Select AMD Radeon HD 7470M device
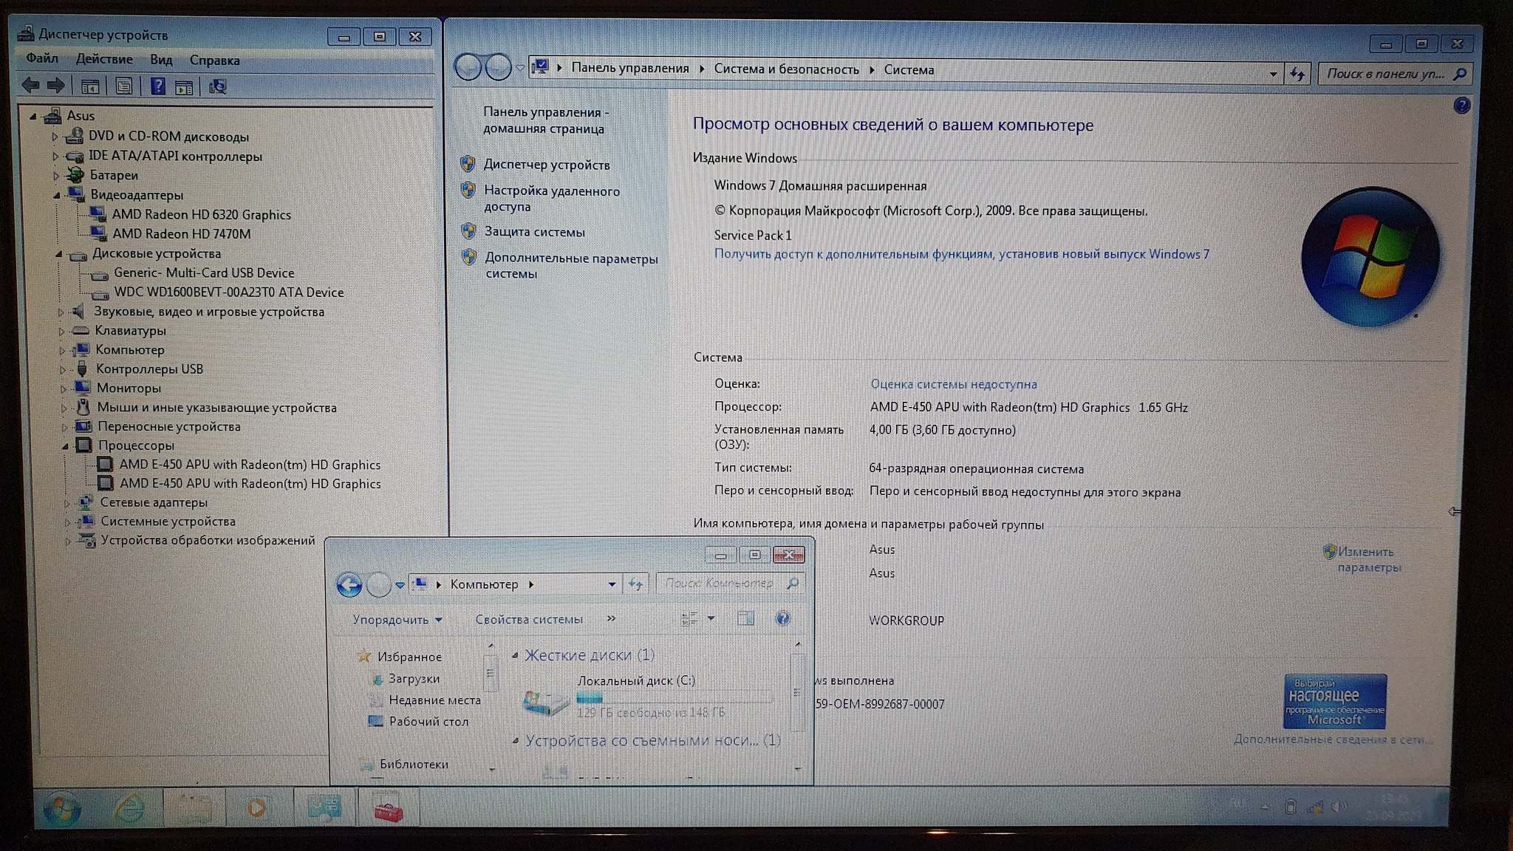1513x851 pixels. pos(181,234)
